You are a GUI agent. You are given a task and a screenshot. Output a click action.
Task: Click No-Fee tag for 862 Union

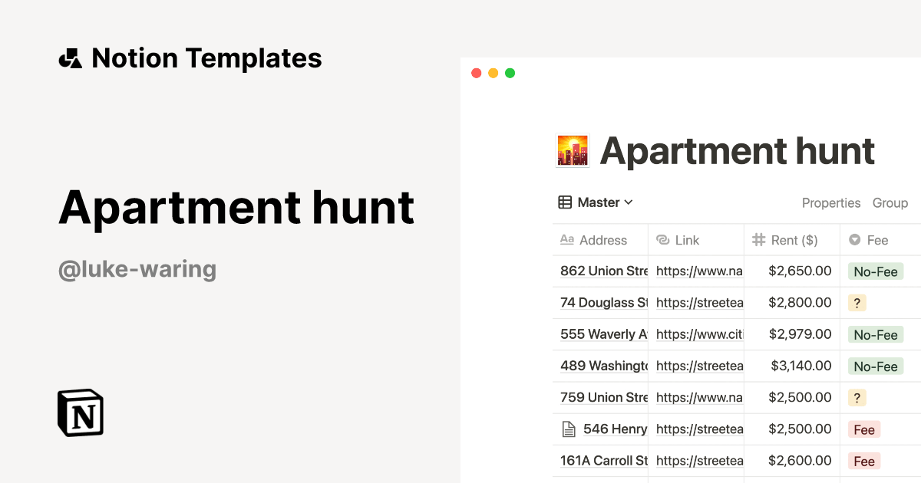point(876,271)
